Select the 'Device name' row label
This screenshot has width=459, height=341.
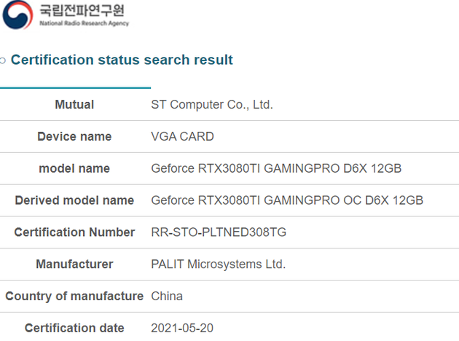tap(74, 137)
